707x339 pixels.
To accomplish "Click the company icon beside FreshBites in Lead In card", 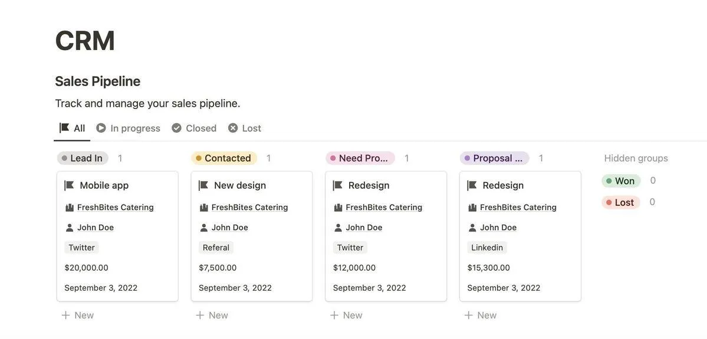I will pos(69,208).
